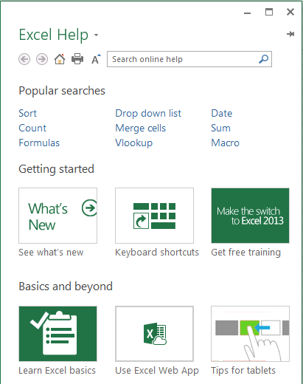Open the Date popular search

tap(222, 113)
